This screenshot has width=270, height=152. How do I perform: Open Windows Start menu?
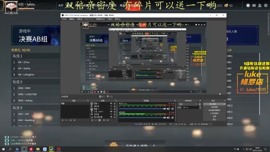click(3, 149)
